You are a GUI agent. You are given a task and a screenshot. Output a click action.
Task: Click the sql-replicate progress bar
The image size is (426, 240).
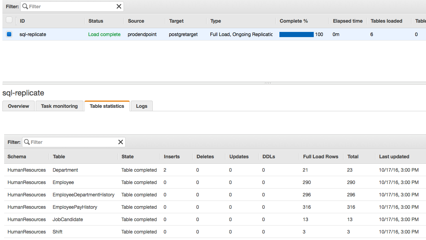coord(297,34)
